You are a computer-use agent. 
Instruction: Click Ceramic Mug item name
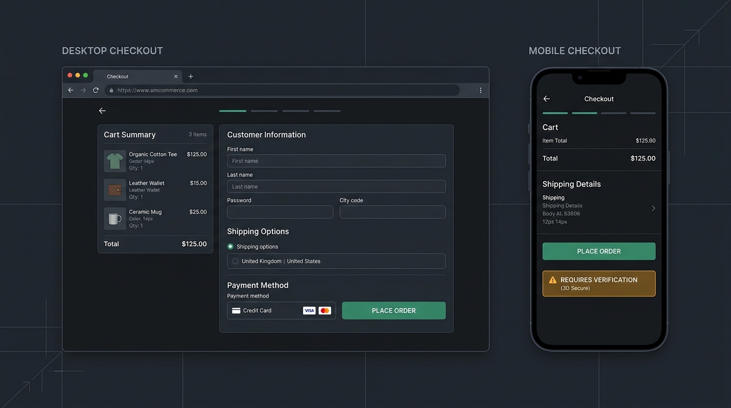[145, 212]
